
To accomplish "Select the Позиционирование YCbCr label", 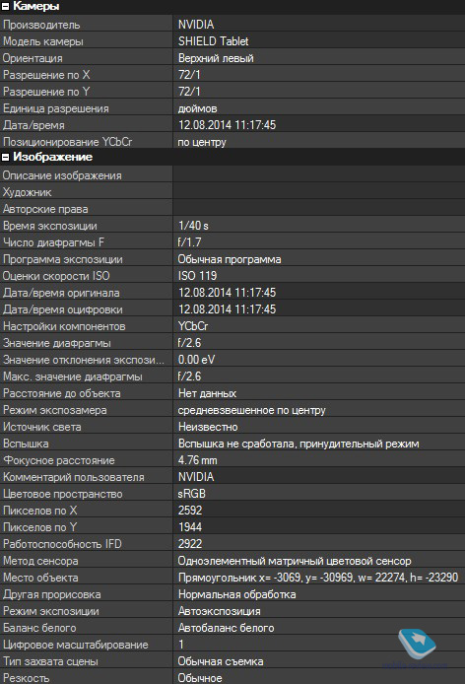I will pos(67,142).
